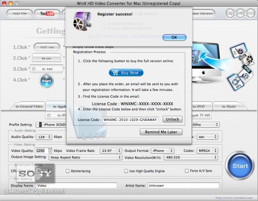Open the Keep Aspect Ratio dropdown
The width and height of the screenshot is (258, 201).
click(86, 157)
